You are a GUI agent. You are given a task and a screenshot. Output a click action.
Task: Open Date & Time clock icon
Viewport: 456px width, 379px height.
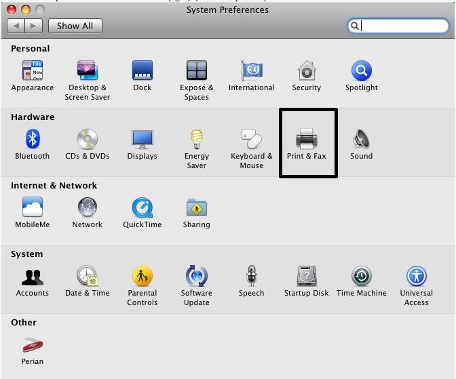(x=88, y=275)
